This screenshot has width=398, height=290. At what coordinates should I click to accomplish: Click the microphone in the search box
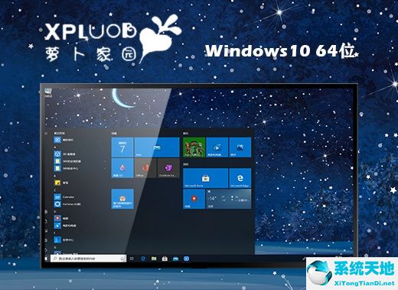[122, 259]
